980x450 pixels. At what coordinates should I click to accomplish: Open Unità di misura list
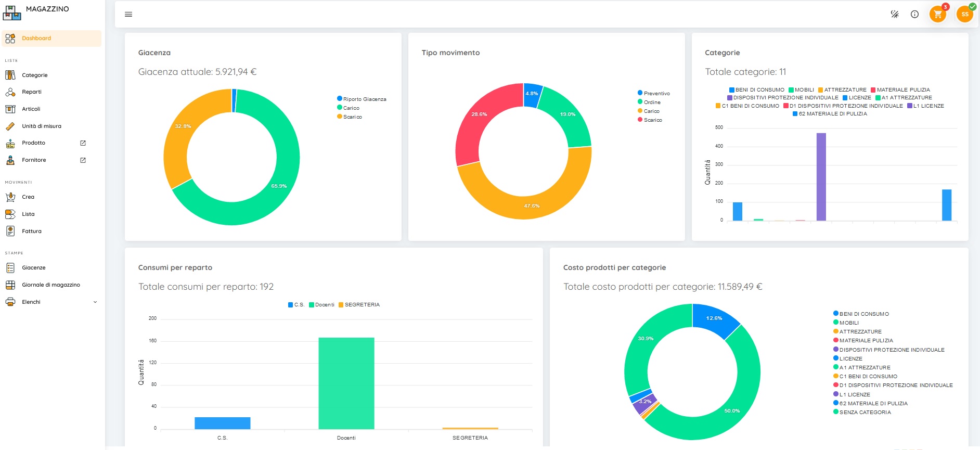42,126
